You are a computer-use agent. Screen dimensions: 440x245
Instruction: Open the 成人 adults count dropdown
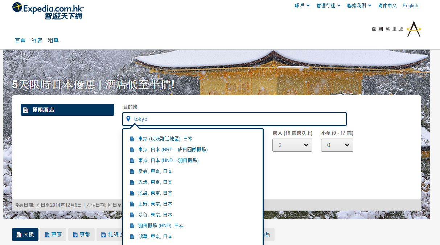point(292,145)
